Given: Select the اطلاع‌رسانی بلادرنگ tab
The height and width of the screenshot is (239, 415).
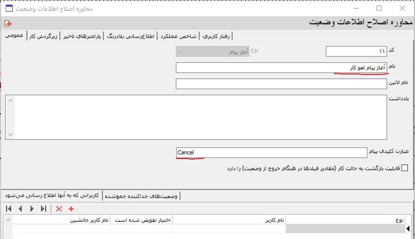Looking at the screenshot, I should point(130,36).
